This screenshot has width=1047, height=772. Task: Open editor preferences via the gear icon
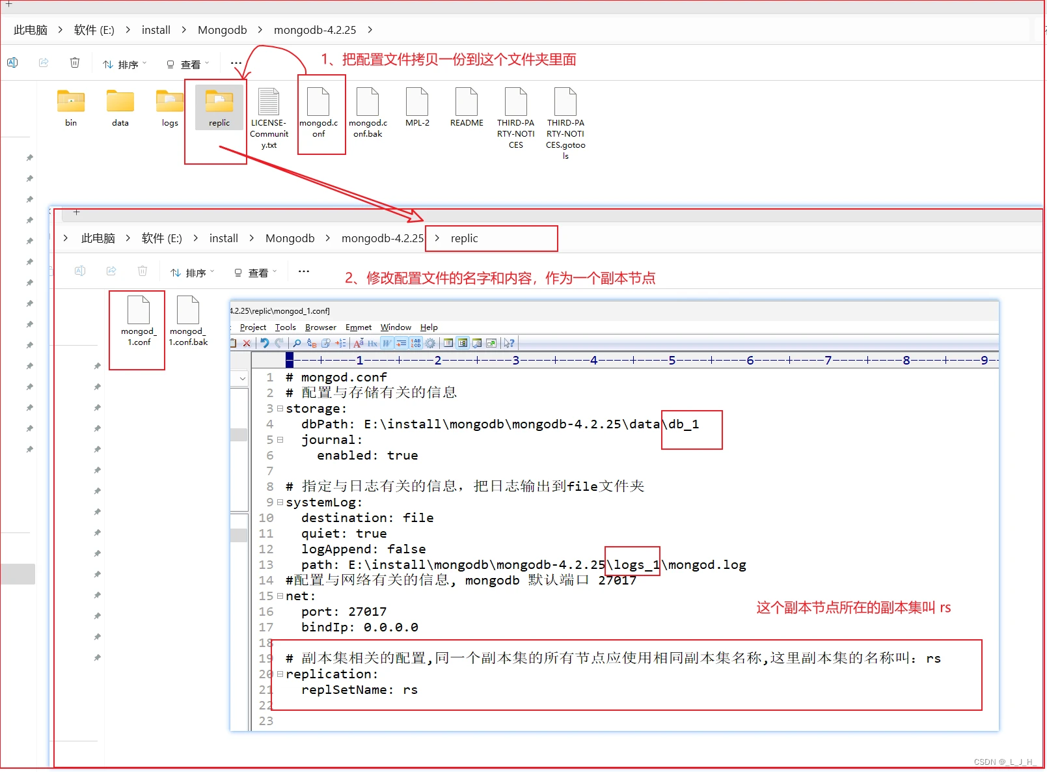pyautogui.click(x=431, y=343)
